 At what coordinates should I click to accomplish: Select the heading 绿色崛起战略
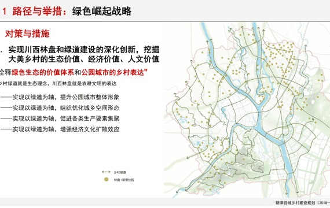pyautogui.click(x=102, y=12)
